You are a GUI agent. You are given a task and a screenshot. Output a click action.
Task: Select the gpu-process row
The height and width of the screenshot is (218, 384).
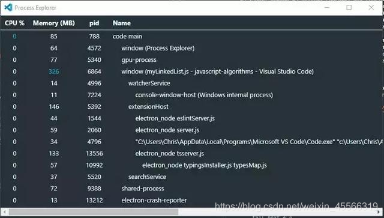tap(191, 60)
